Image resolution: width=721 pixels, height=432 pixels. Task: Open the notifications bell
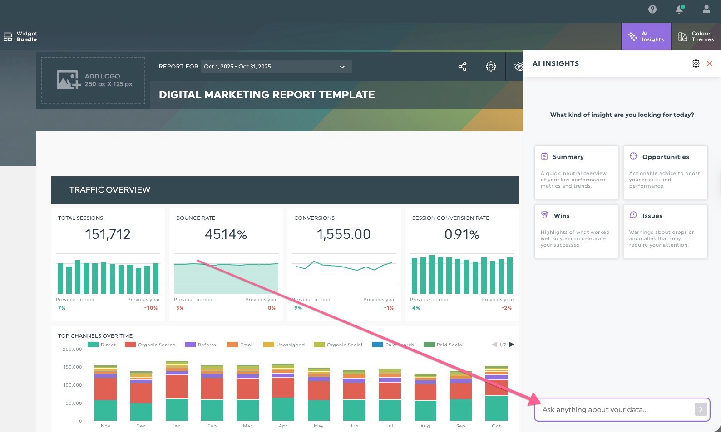[x=679, y=9]
